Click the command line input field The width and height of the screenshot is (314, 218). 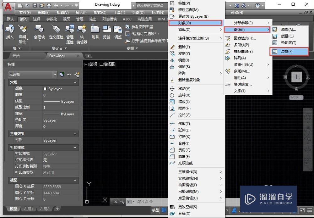coord(144,202)
